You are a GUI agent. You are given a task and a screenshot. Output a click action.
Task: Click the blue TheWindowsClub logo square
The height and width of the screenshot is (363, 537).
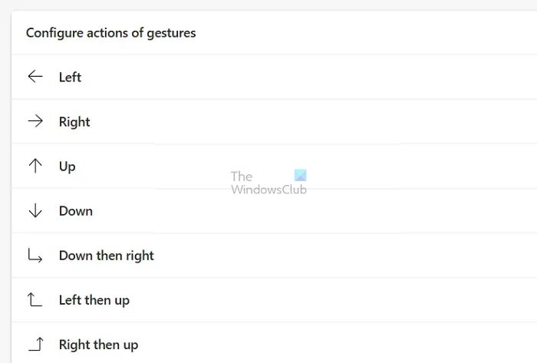tap(300, 176)
